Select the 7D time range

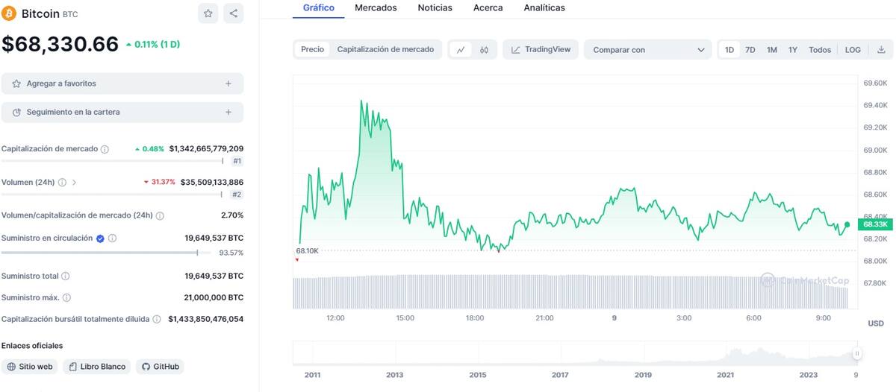coord(750,50)
